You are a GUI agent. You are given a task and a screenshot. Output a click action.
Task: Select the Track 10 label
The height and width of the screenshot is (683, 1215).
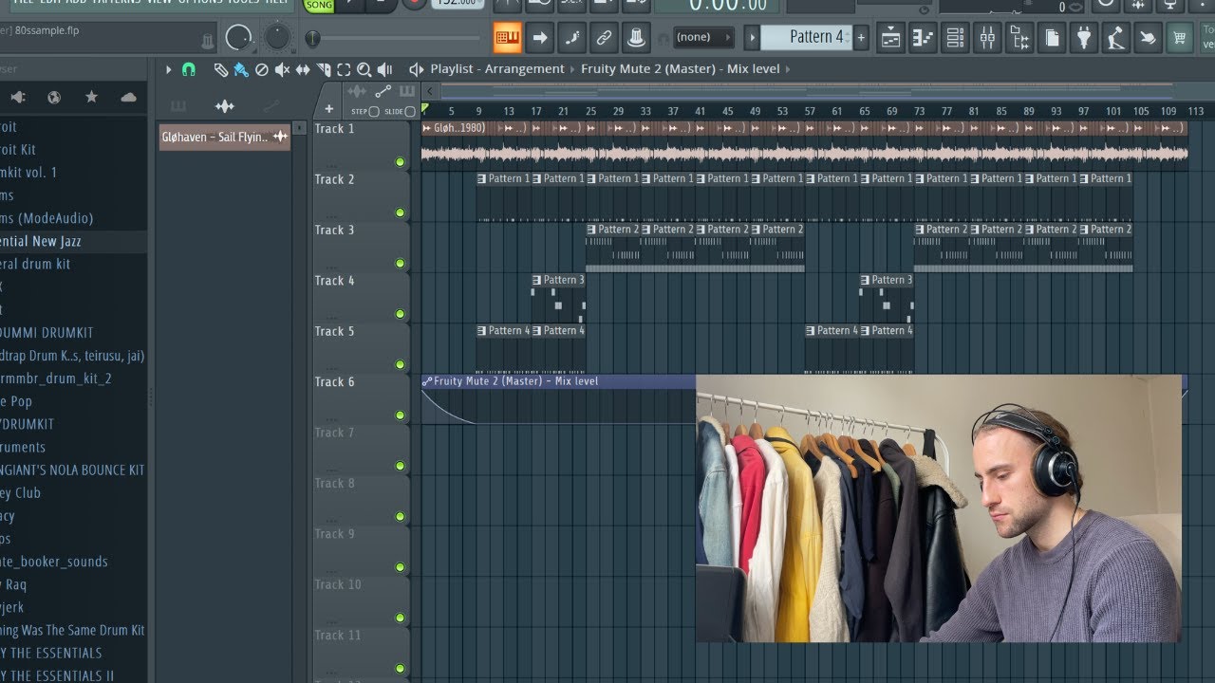(x=338, y=584)
